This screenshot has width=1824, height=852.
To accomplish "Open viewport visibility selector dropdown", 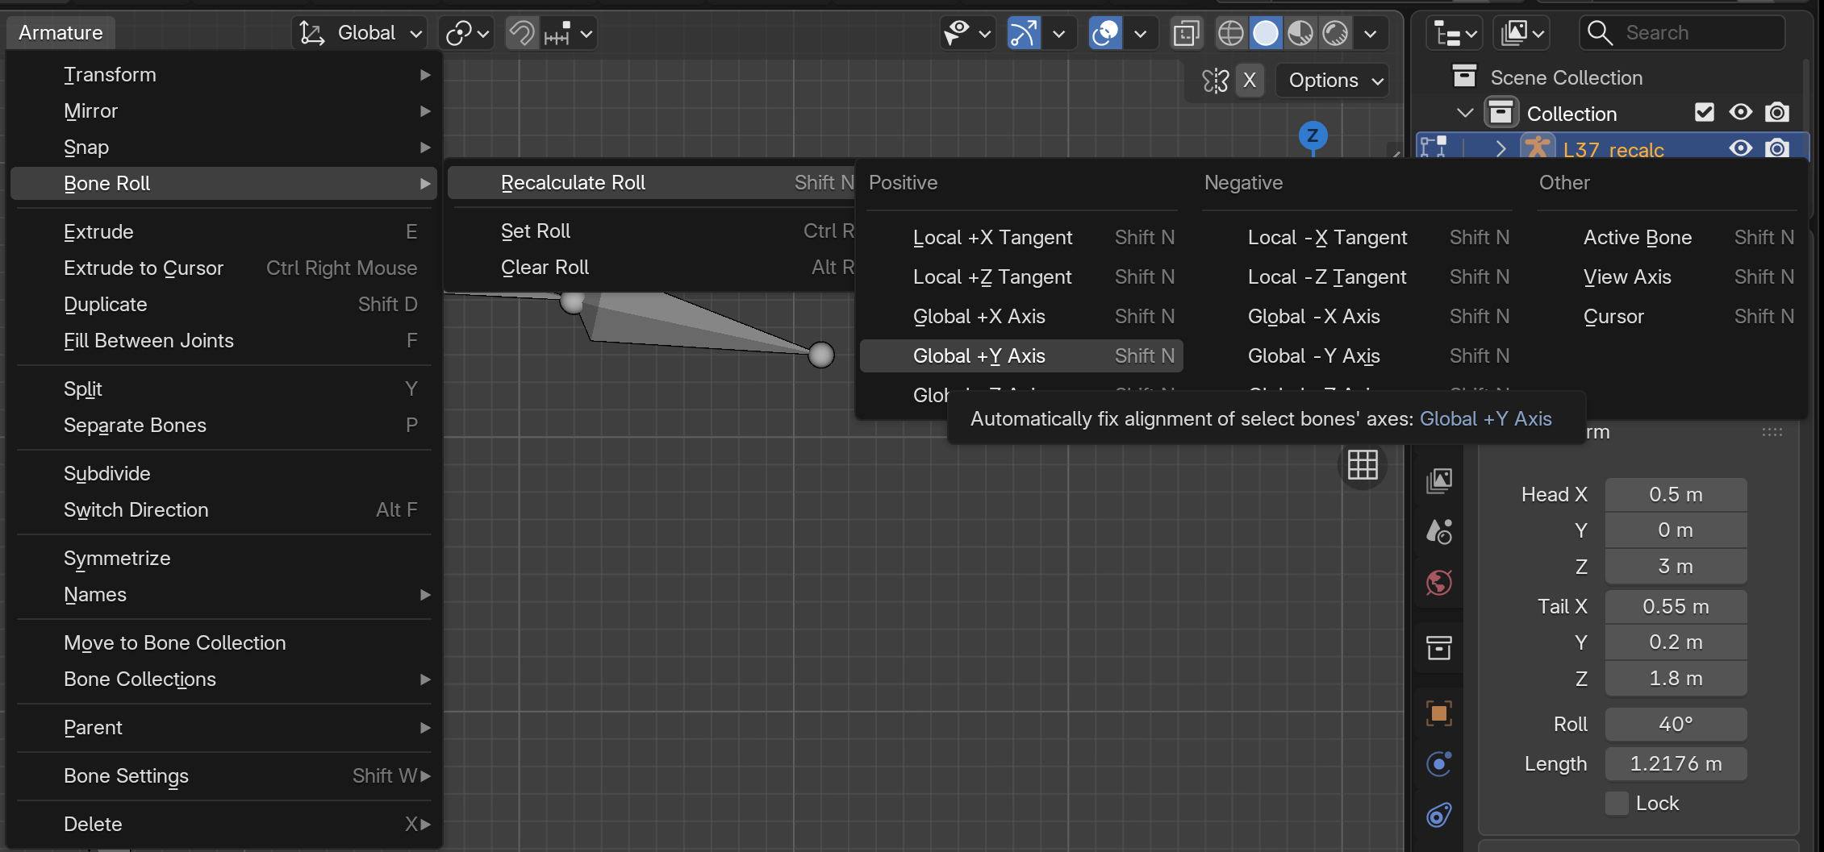I will point(966,33).
